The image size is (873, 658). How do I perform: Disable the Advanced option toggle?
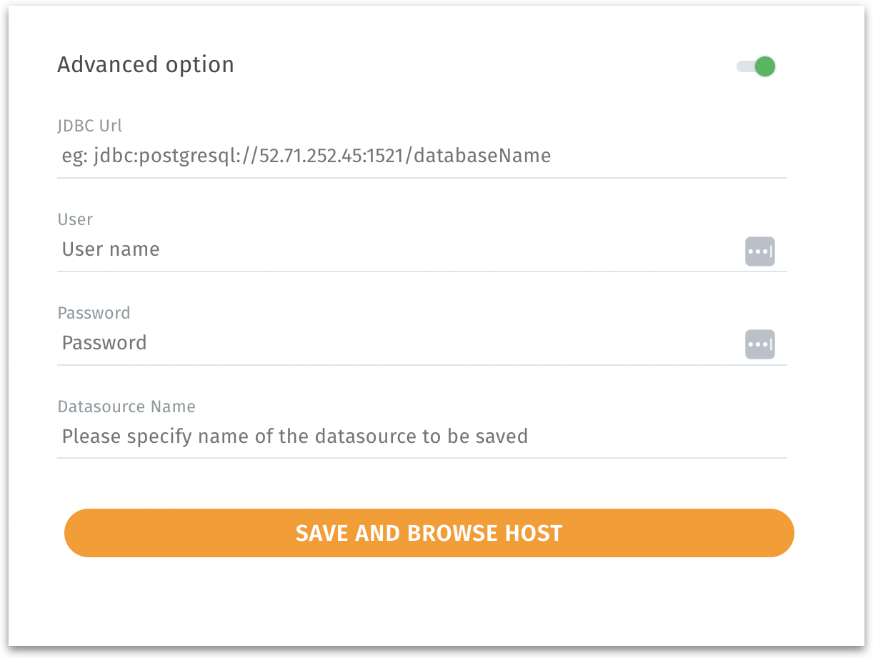pyautogui.click(x=756, y=66)
